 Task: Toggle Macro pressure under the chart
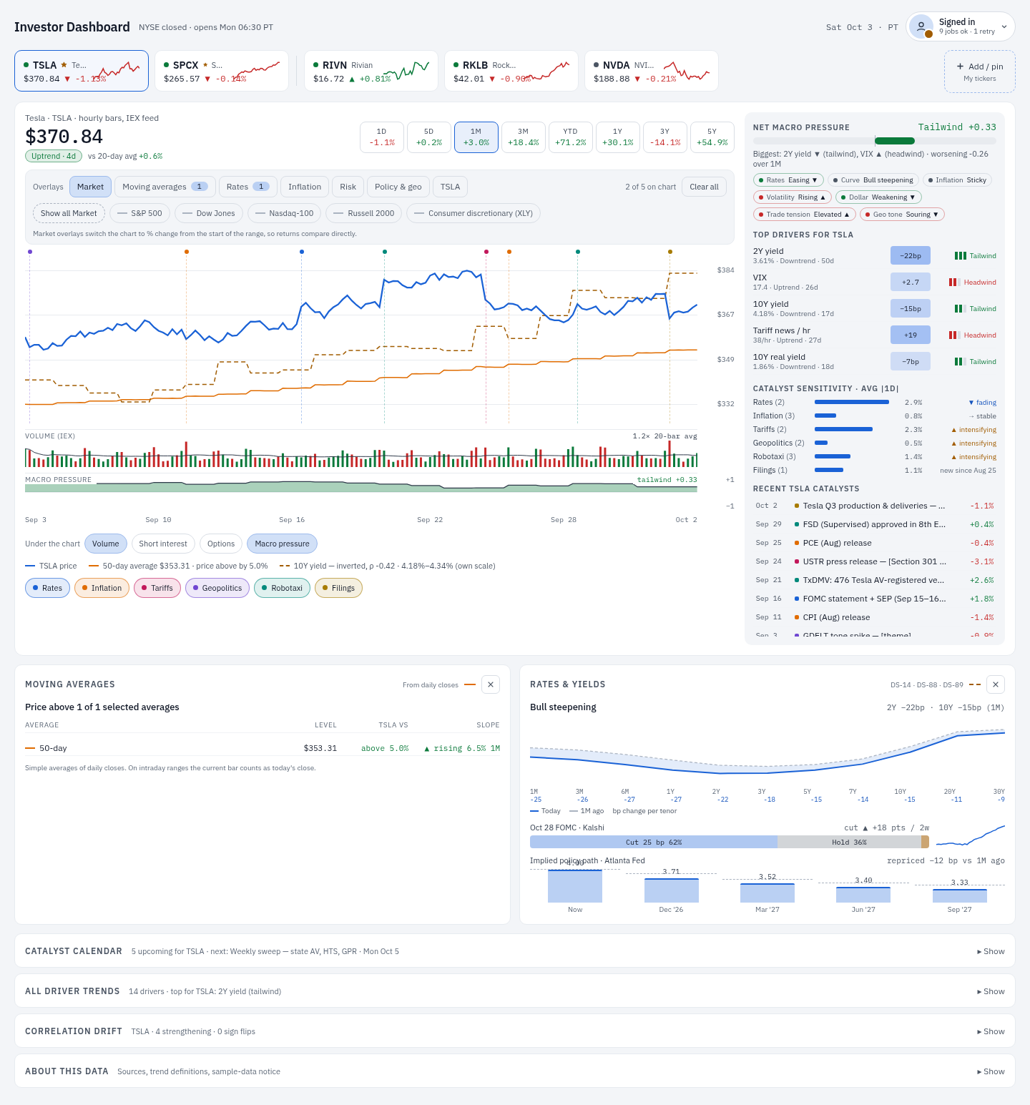click(282, 544)
